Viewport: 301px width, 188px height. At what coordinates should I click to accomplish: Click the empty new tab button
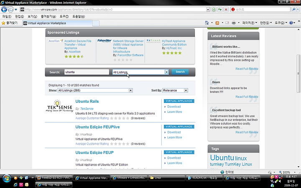[x=96, y=23]
